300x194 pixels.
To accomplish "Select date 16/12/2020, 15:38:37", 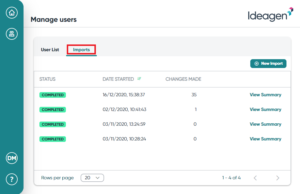I will (124, 95).
